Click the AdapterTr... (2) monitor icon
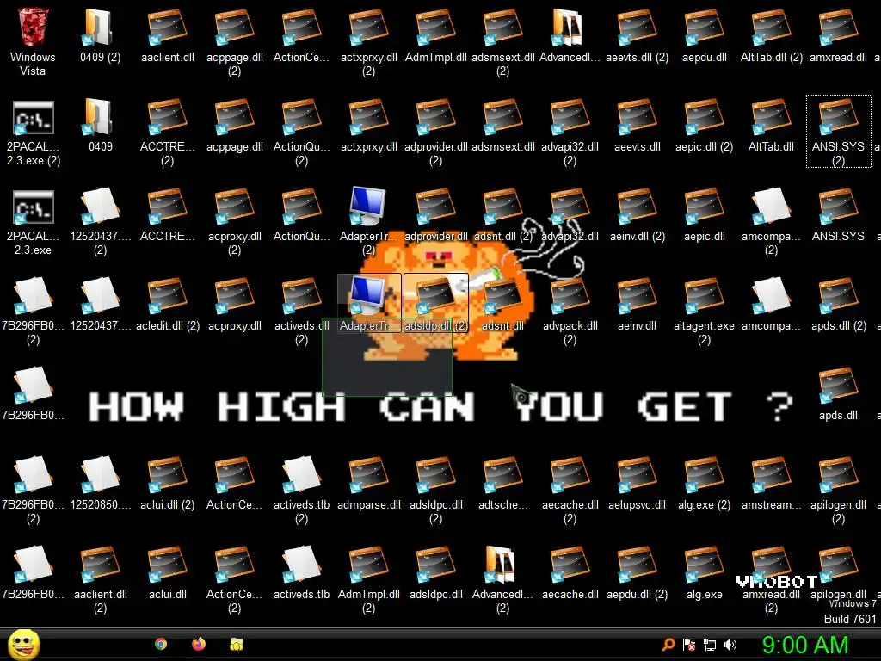This screenshot has height=661, width=881. click(x=368, y=207)
